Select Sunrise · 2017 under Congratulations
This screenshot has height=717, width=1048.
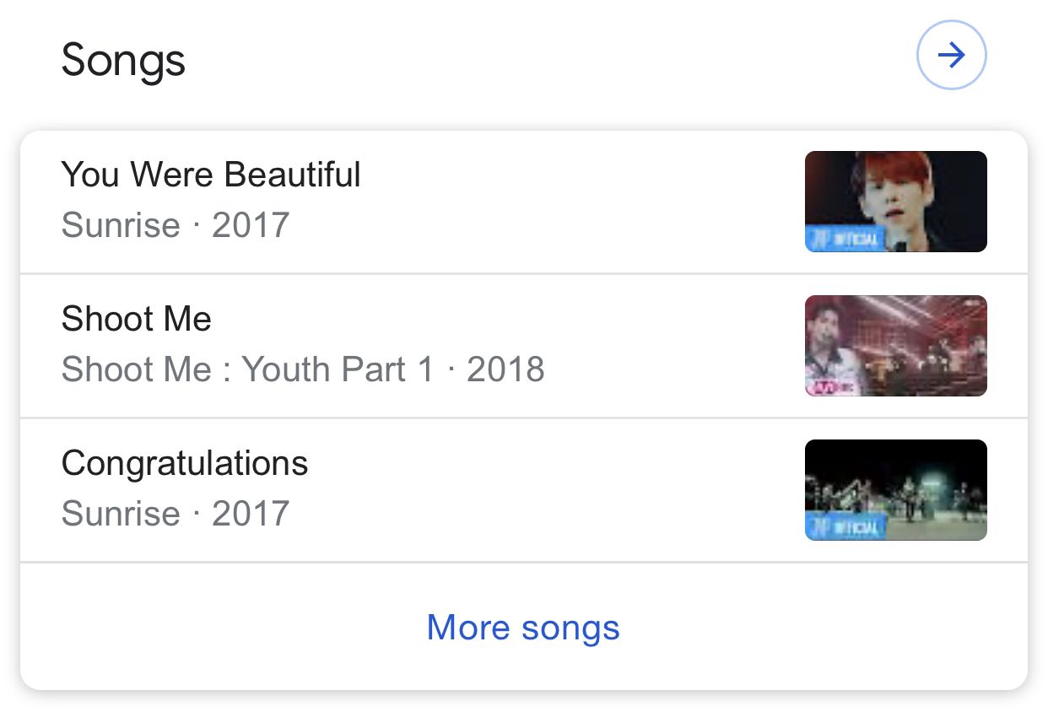[176, 514]
